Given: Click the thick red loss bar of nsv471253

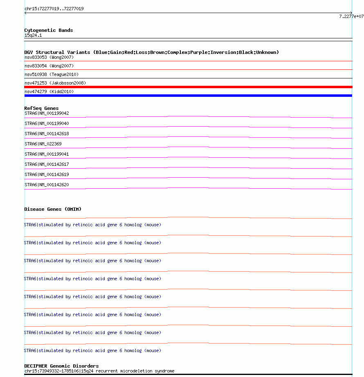Looking at the screenshot, I should coord(188,87).
